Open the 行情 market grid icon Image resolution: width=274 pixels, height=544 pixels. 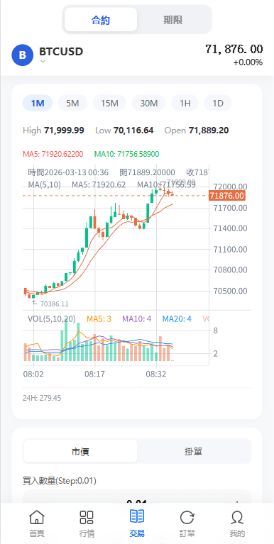pos(87,517)
